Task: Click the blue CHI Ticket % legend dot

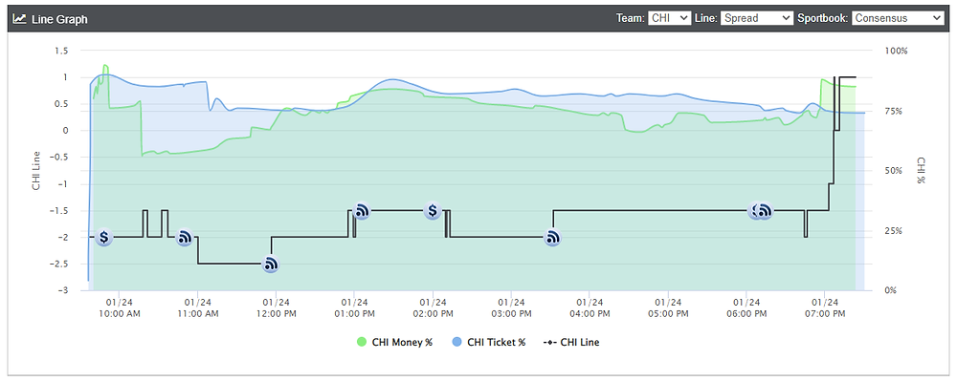Action: pos(457,342)
